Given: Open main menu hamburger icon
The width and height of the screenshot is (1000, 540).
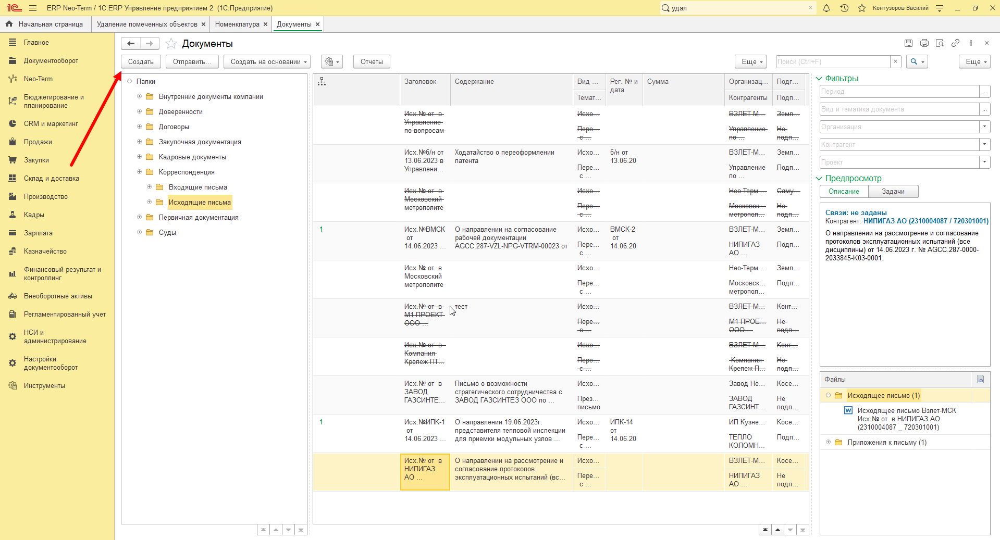Looking at the screenshot, I should click(x=33, y=8).
